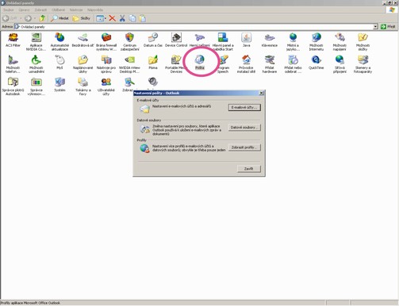This screenshot has width=399, height=306.
Task: Click the Složky folders toolbar button
Action: (x=82, y=18)
